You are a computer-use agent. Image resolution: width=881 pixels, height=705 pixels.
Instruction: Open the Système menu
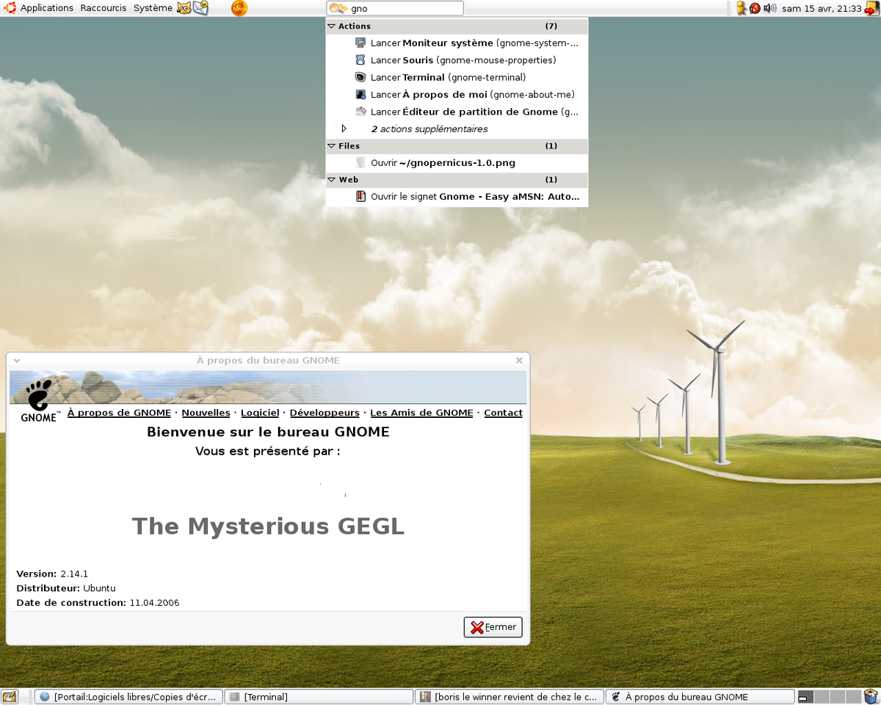point(153,8)
